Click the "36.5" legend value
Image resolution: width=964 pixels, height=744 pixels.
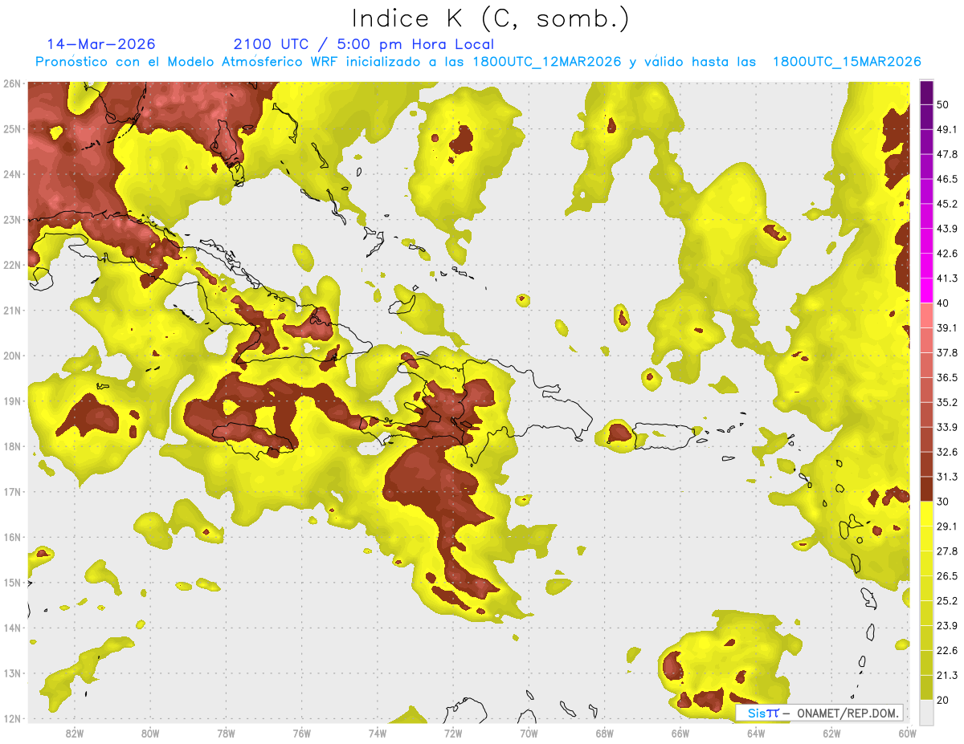click(947, 377)
